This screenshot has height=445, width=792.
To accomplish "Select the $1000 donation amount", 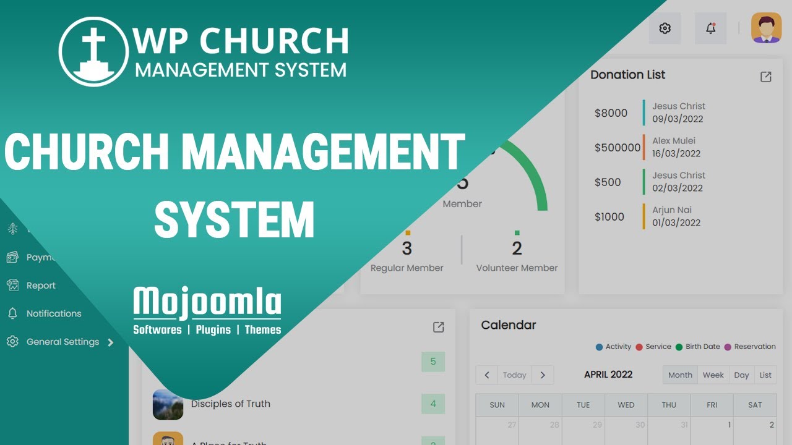I will [609, 217].
